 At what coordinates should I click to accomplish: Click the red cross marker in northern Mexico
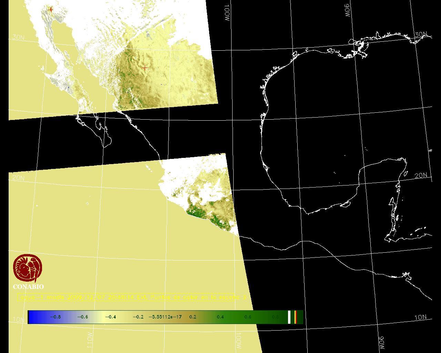(x=145, y=68)
